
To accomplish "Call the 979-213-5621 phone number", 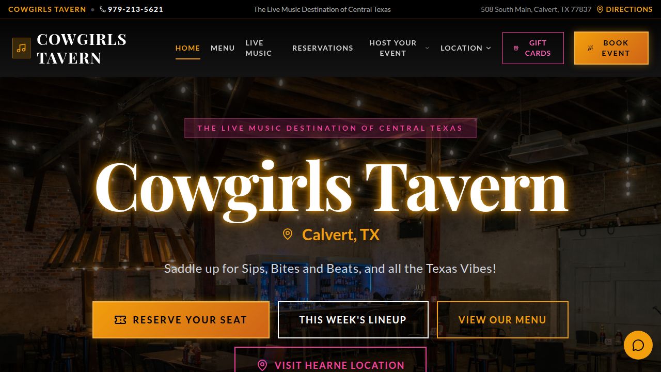I will (136, 9).
